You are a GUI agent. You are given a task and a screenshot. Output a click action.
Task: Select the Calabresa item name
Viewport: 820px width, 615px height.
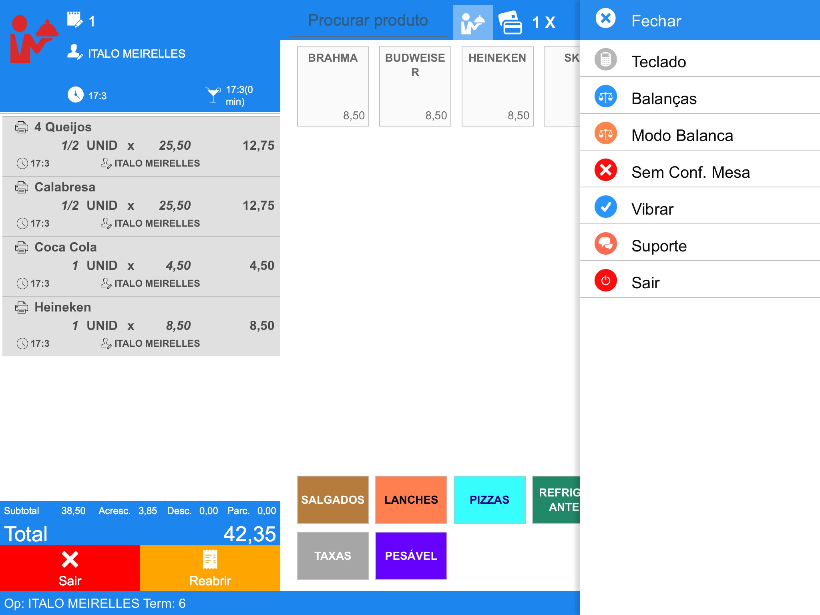point(65,187)
